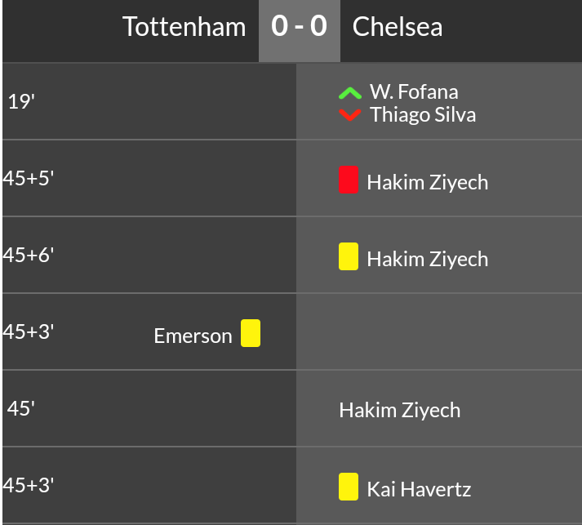Viewport: 582px width, 525px height.
Task: Click Kai Havertz's yellow card icon
Action: [349, 487]
